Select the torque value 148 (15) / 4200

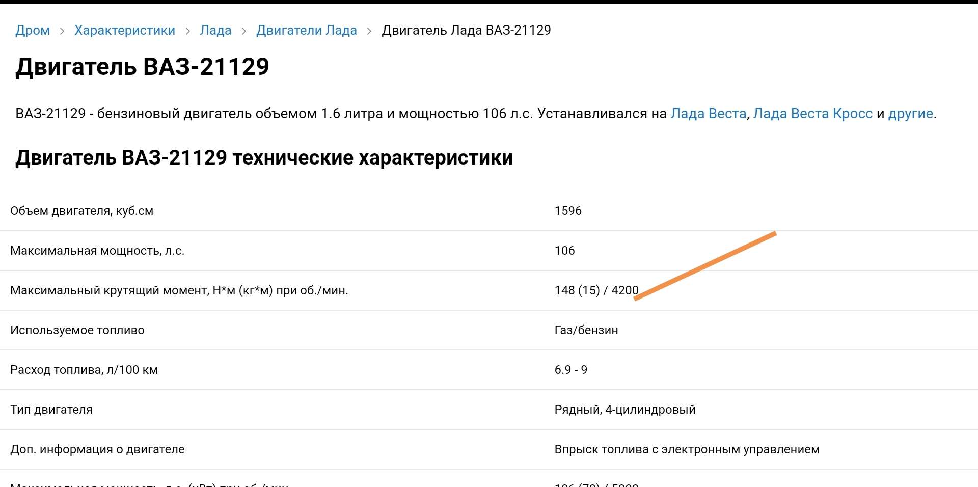click(x=596, y=290)
